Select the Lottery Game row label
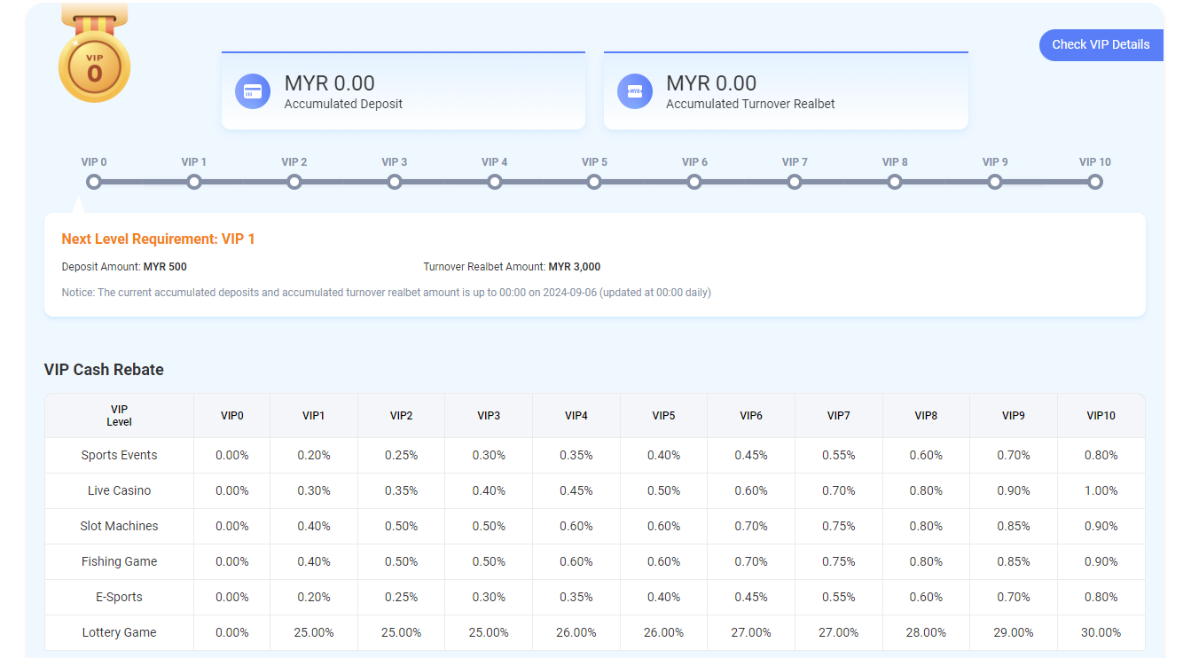The height and width of the screenshot is (658, 1191). click(119, 632)
